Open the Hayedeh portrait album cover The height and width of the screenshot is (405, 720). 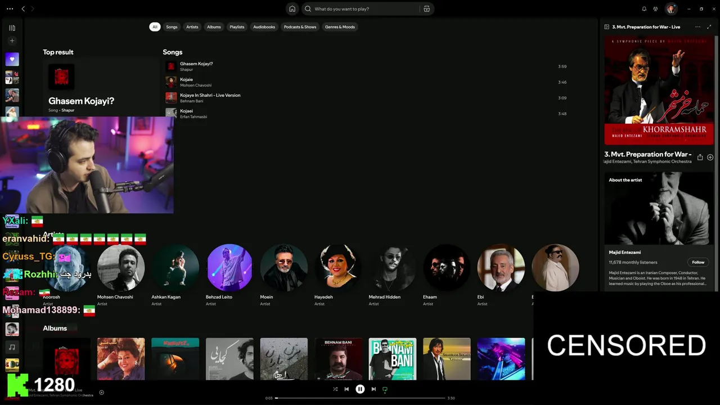[x=121, y=359]
